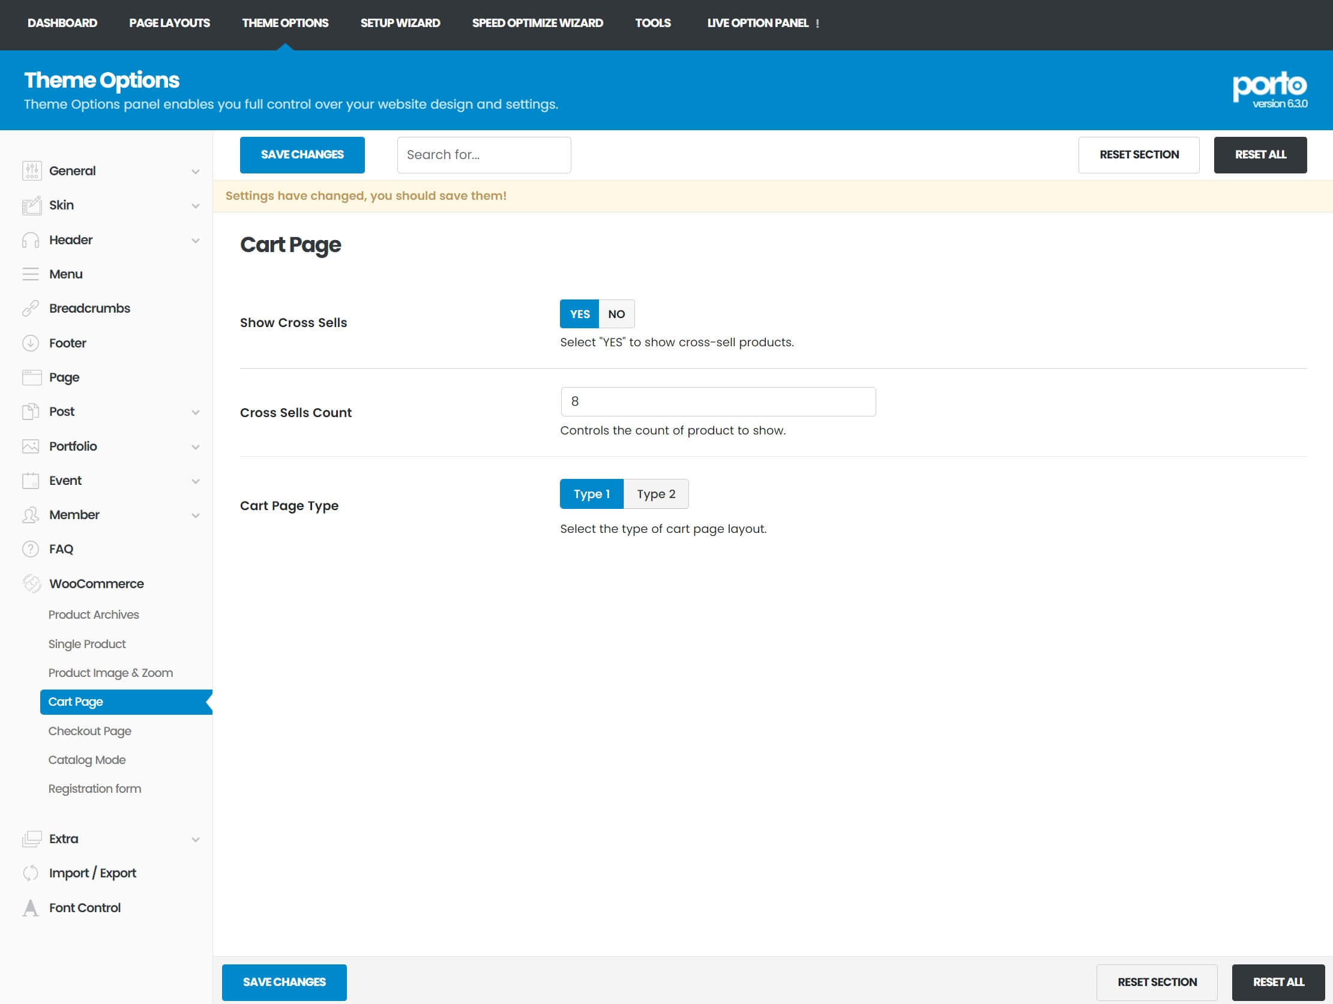Click the Import / Export refresh icon
The image size is (1333, 1004).
point(31,873)
